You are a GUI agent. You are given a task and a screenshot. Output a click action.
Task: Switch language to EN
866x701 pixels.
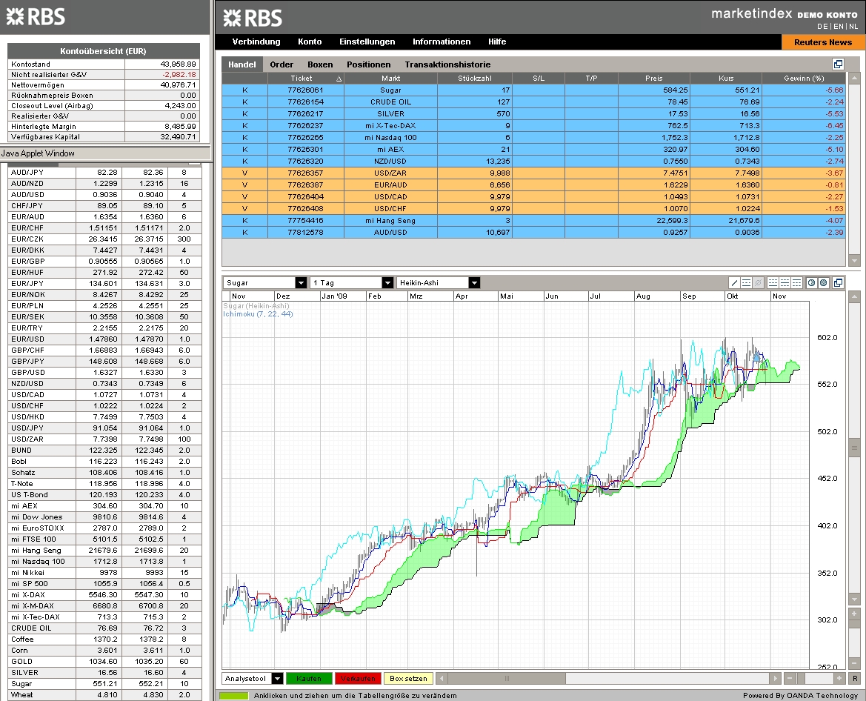[x=838, y=26]
